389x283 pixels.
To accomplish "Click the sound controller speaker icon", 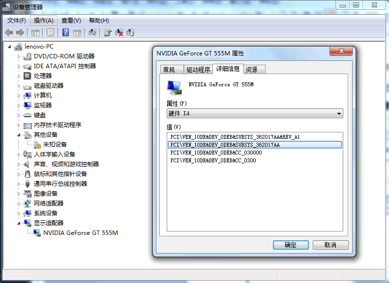I will (27, 164).
